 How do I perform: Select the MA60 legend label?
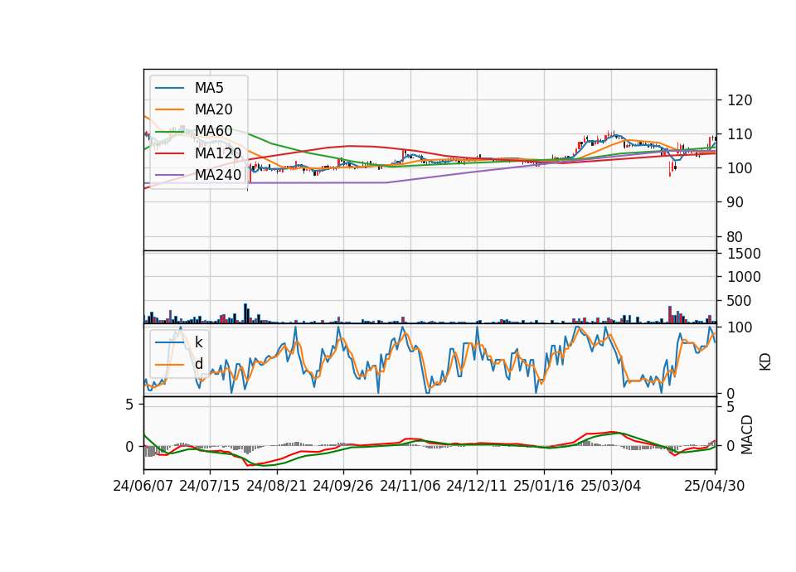click(214, 131)
